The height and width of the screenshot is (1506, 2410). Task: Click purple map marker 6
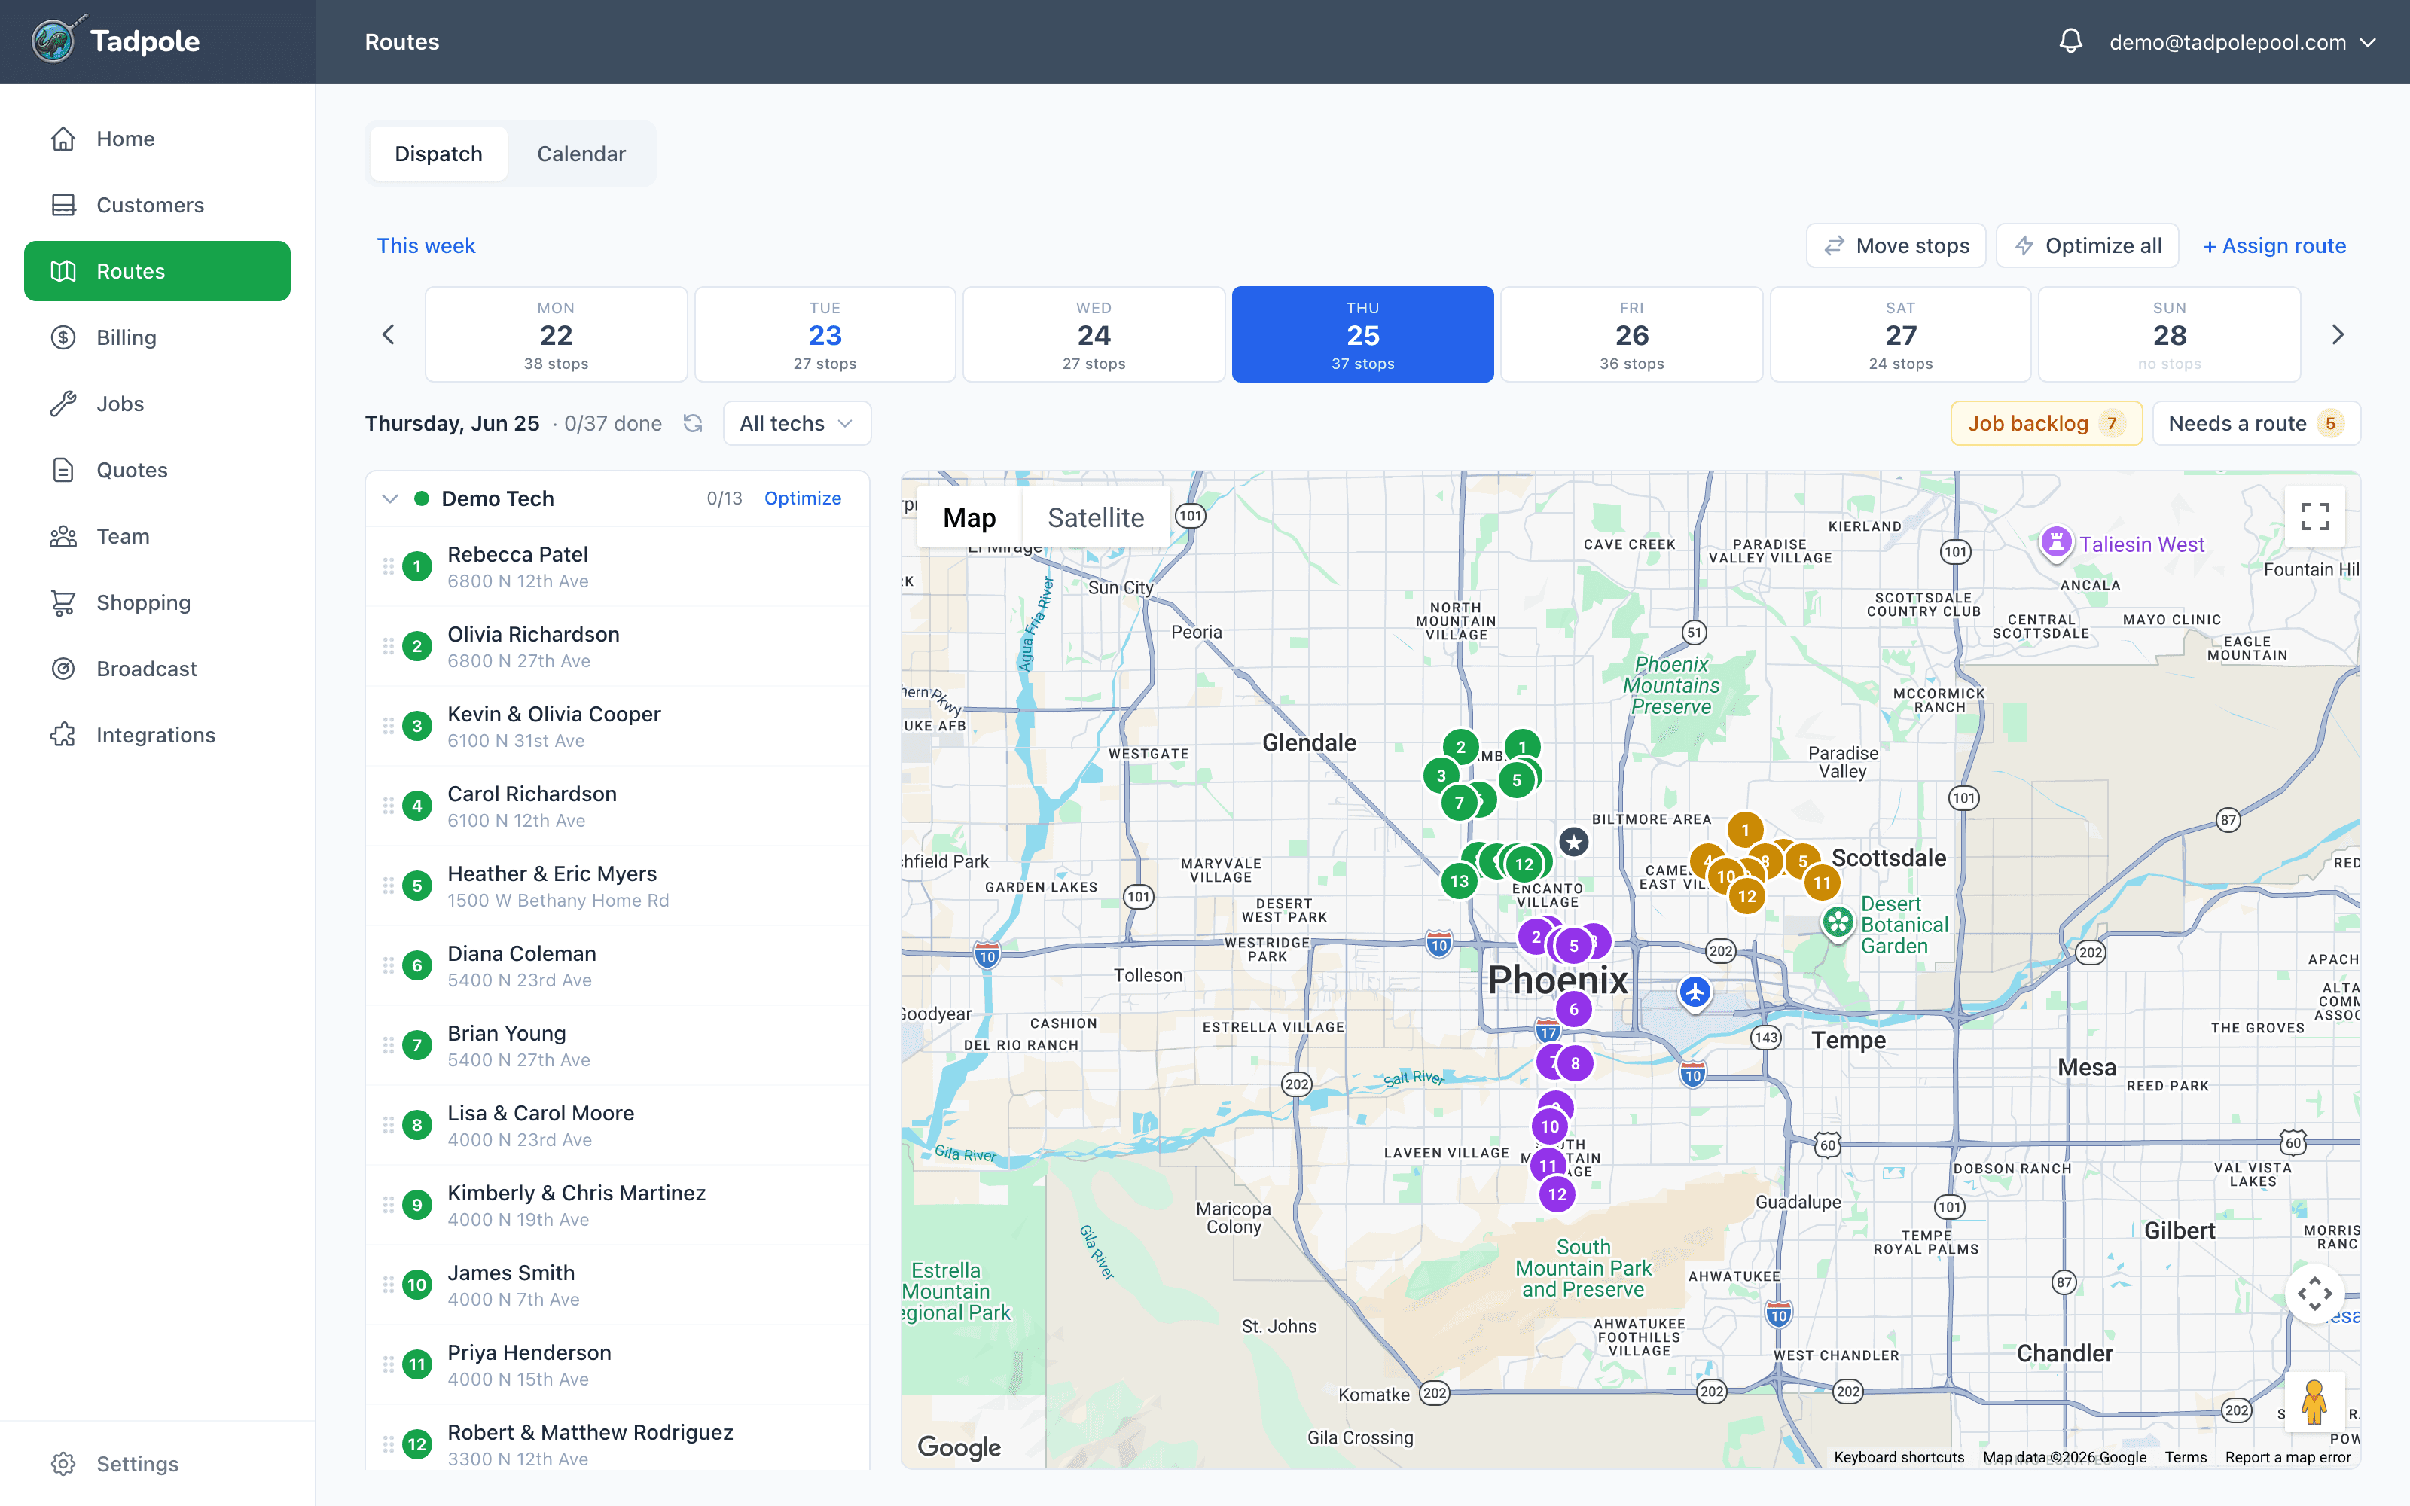tap(1573, 1009)
